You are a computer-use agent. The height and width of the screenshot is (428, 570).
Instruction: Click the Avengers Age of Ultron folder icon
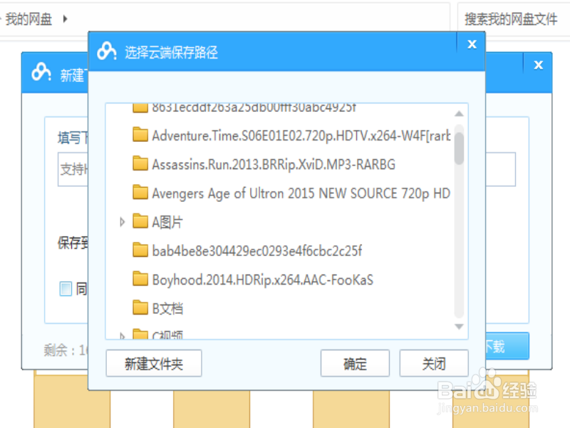pos(140,193)
